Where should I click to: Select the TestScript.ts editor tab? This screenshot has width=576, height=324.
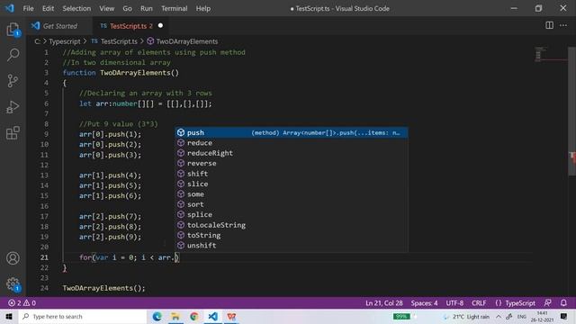[131, 26]
